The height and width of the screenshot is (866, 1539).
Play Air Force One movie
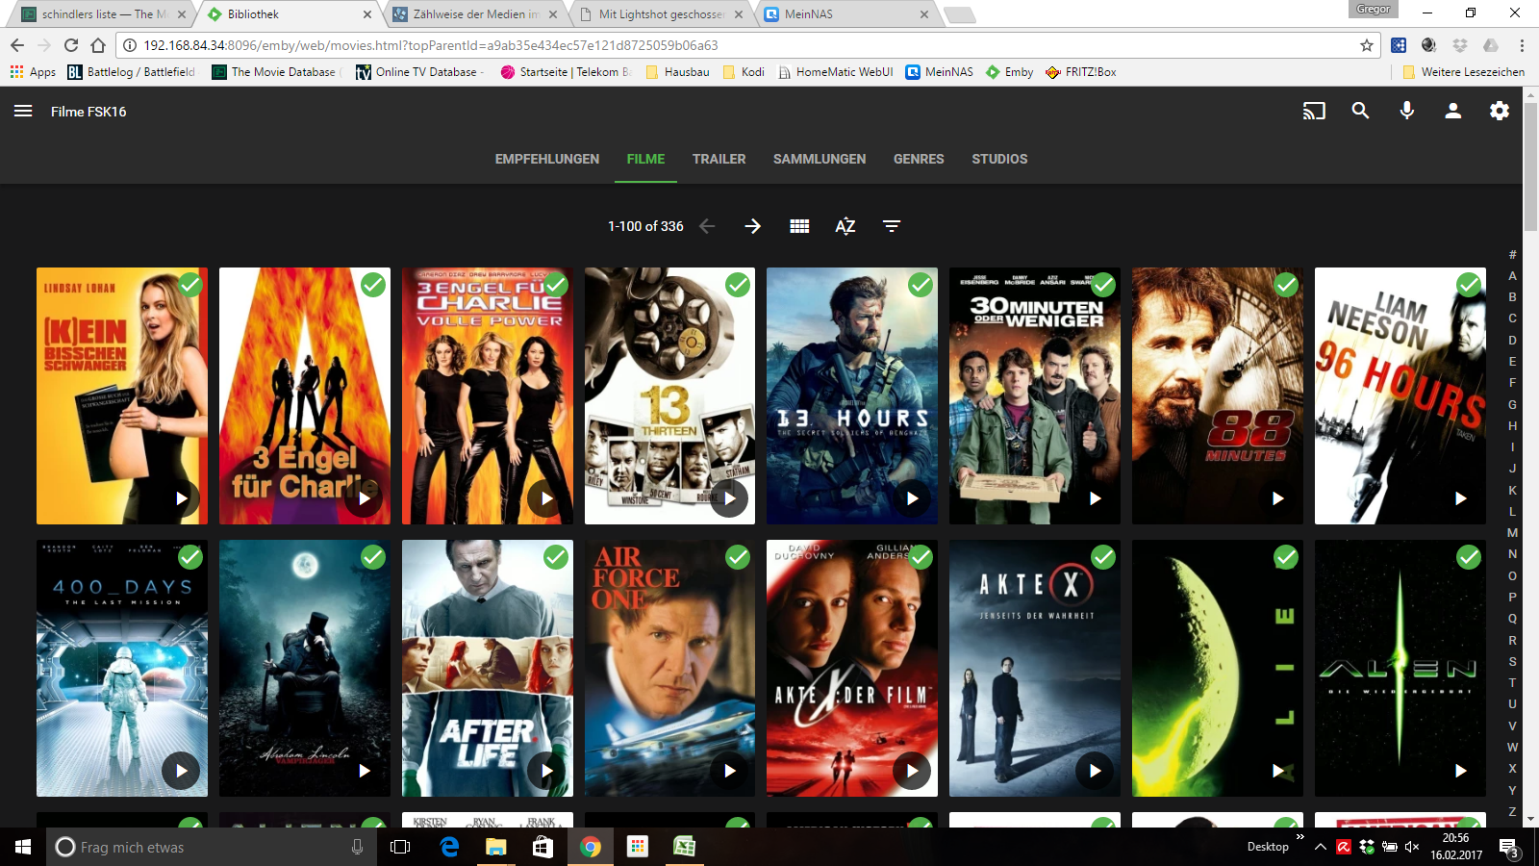click(729, 771)
